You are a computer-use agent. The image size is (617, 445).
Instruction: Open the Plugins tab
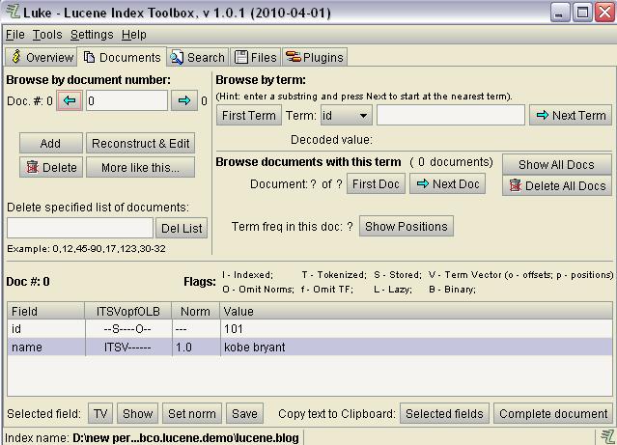click(x=315, y=58)
